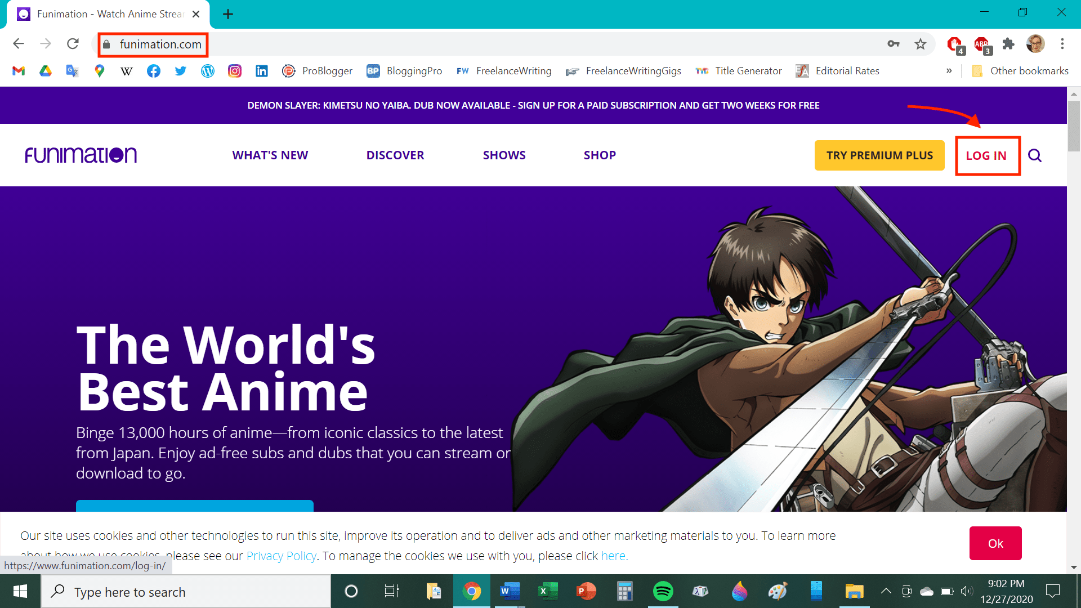Image resolution: width=1081 pixels, height=608 pixels.
Task: Expand hidden bookmarks chevron
Action: 949,71
